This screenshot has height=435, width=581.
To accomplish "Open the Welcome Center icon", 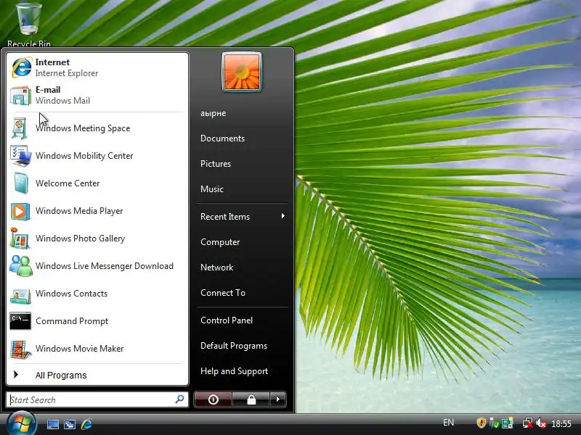I will [20, 183].
